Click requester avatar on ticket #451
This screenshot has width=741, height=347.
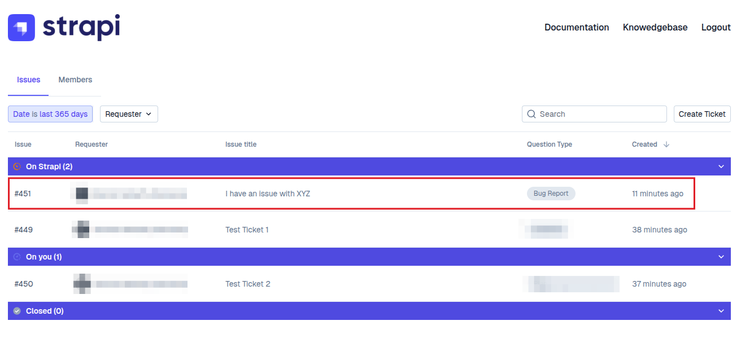pos(82,194)
